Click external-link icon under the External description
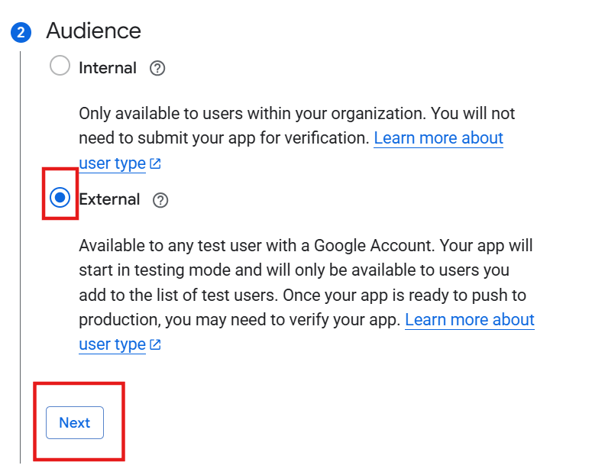Screen dimensions: 605x475 (155, 345)
